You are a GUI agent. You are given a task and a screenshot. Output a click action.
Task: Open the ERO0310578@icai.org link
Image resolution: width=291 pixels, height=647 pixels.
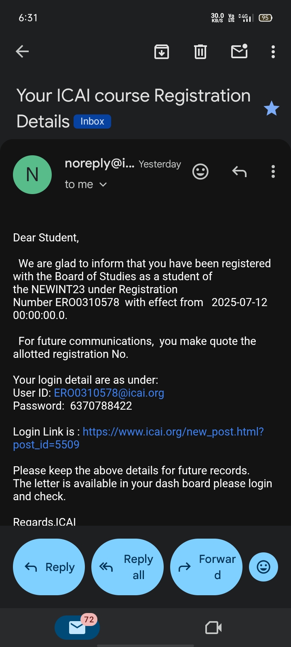109,393
